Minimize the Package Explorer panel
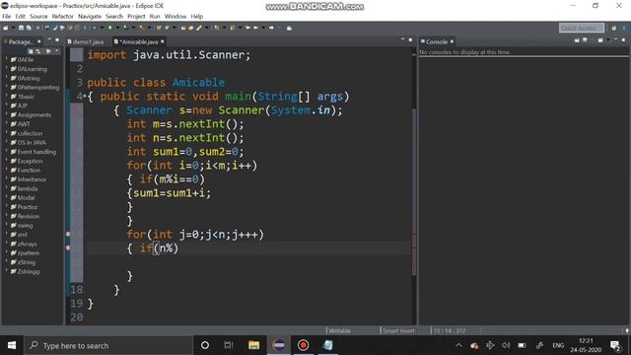This screenshot has height=355, width=631. [49, 39]
